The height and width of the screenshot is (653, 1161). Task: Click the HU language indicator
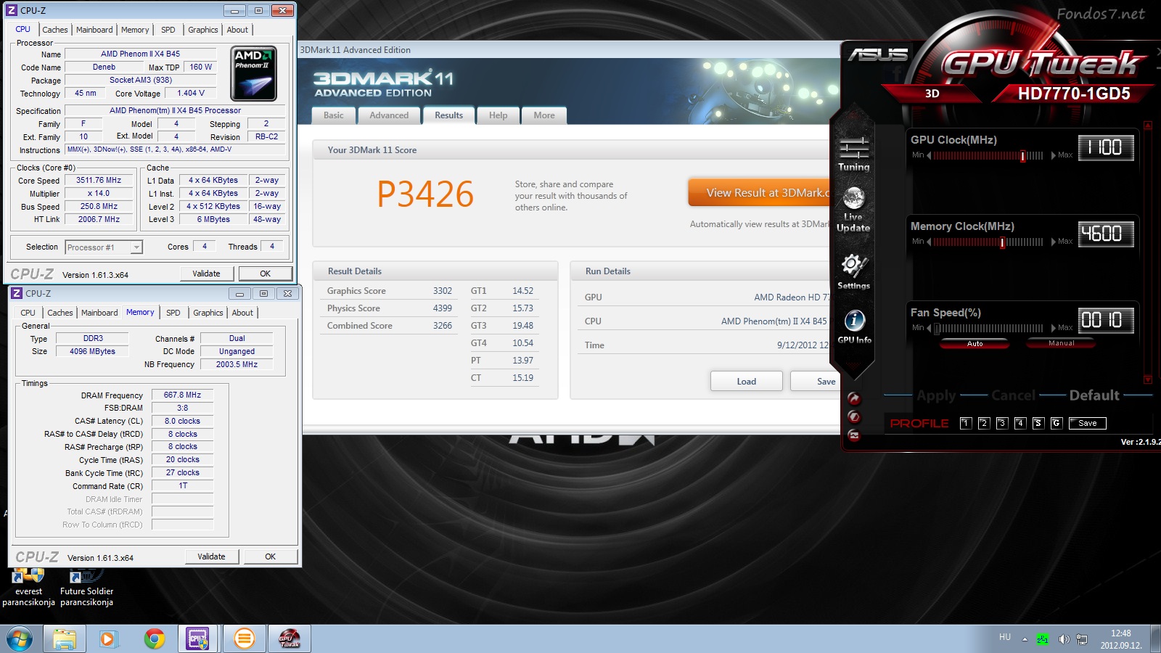1005,637
